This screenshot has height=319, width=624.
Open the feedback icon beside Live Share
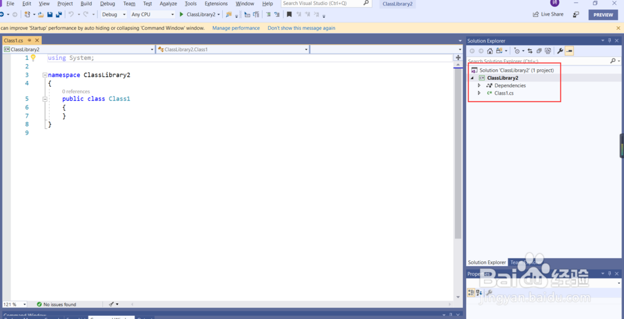tap(576, 14)
